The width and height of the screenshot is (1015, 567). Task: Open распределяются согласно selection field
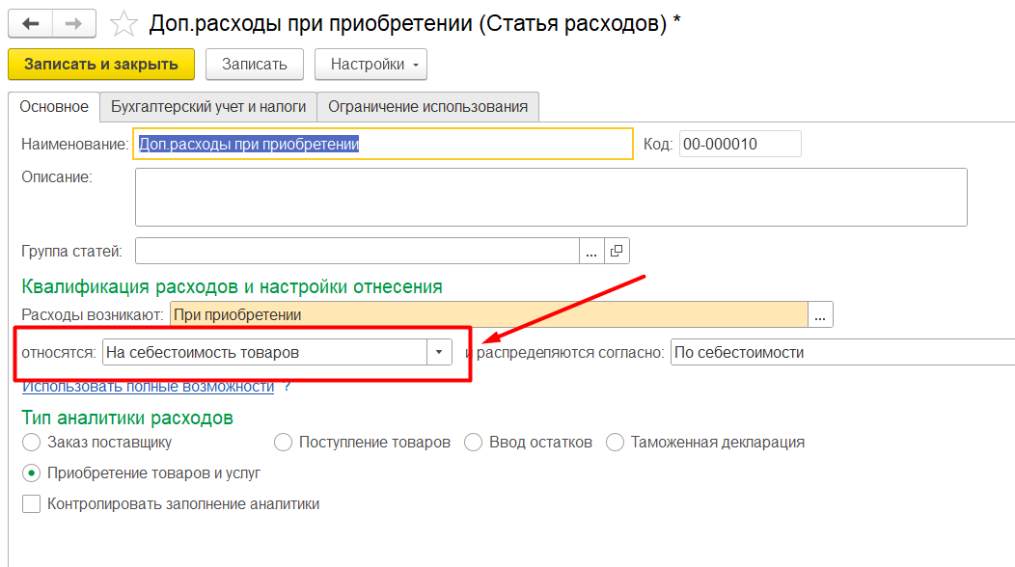click(x=841, y=353)
